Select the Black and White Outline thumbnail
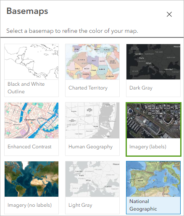 (x=32, y=62)
